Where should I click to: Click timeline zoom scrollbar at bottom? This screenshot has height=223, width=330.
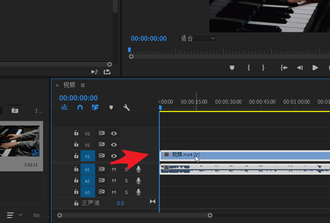[x=135, y=215]
